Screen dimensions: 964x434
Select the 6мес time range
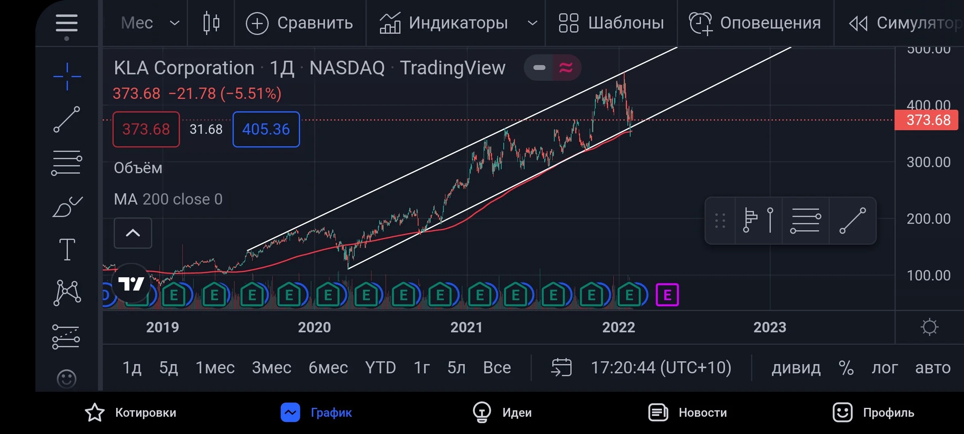(328, 368)
